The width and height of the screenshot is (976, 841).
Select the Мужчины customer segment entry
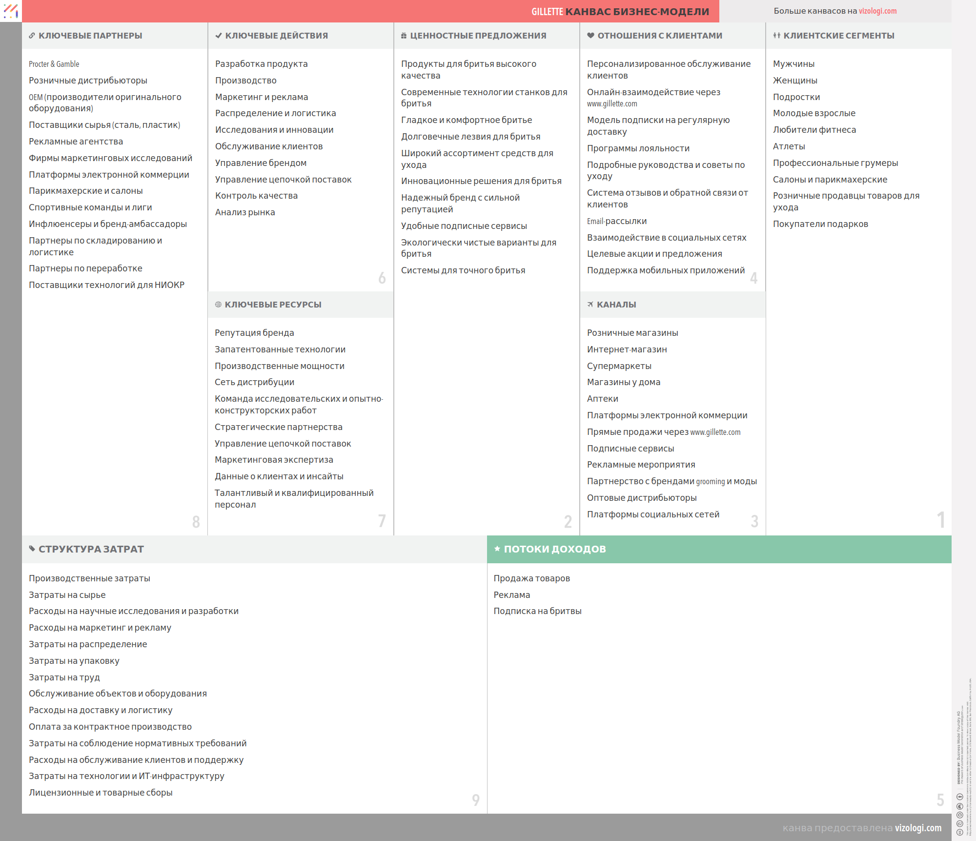(793, 64)
